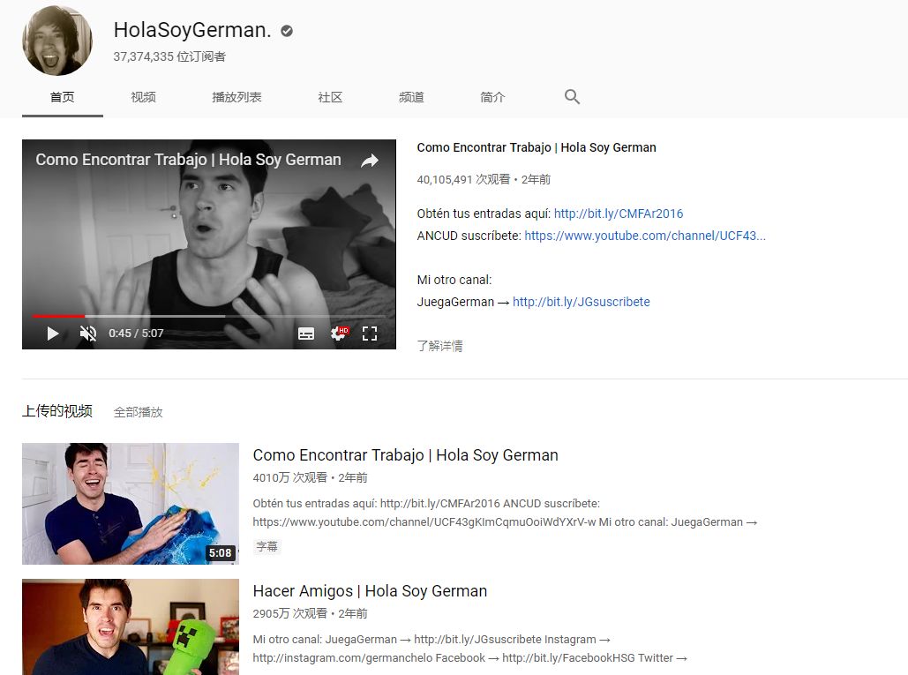Expand description with 了解详情

pos(439,346)
